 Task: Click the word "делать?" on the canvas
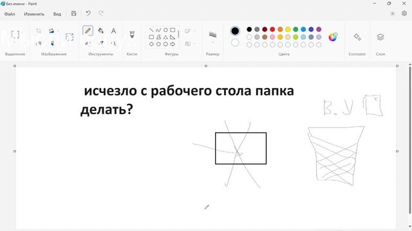(107, 109)
